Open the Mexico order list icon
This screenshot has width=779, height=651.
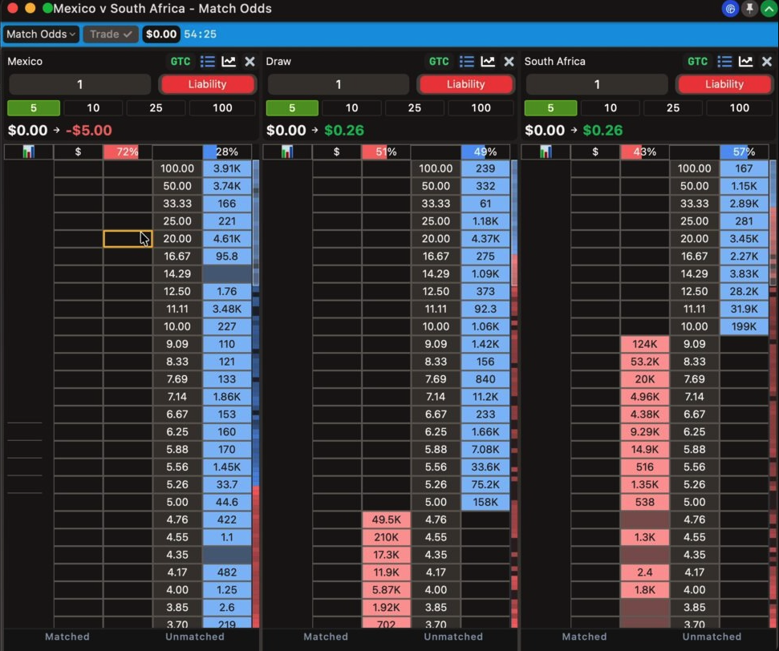click(207, 61)
